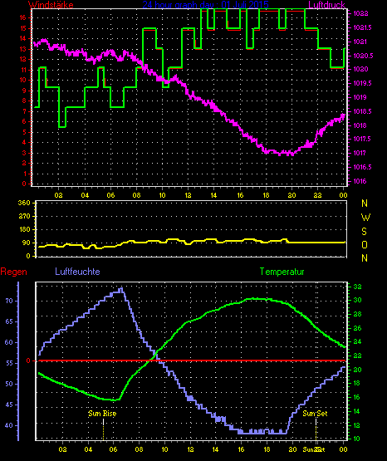The width and height of the screenshot is (387, 461).
Task: Click the red rain axis value 0
Action: pos(28,360)
